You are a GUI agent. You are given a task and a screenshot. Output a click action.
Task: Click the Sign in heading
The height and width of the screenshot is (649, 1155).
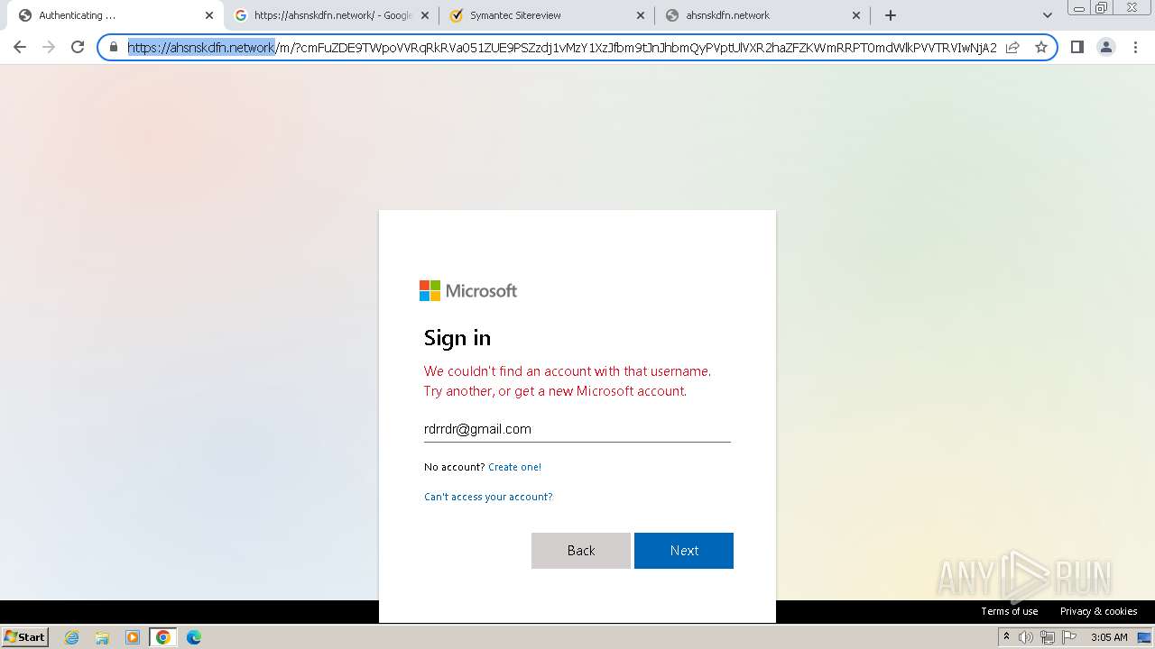pos(457,338)
